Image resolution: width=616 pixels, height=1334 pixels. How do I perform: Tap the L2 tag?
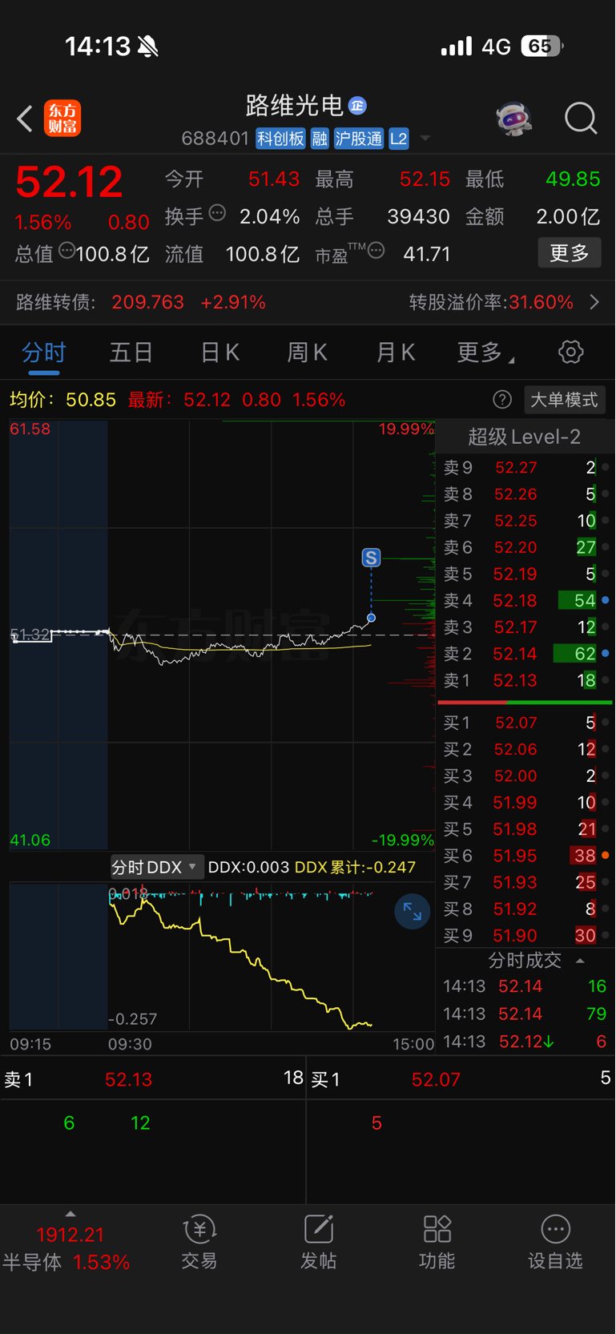[x=399, y=139]
